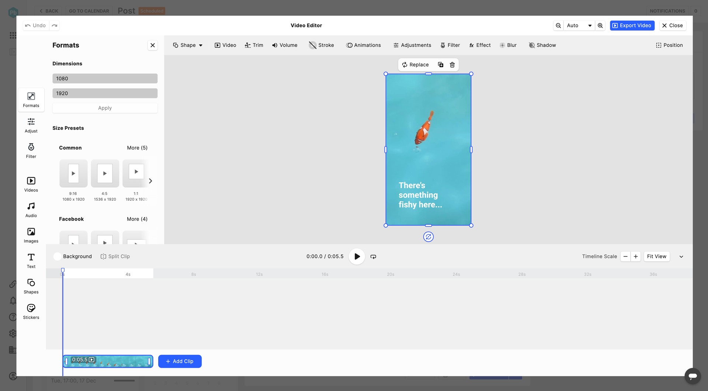Open the Audio library

point(31,210)
